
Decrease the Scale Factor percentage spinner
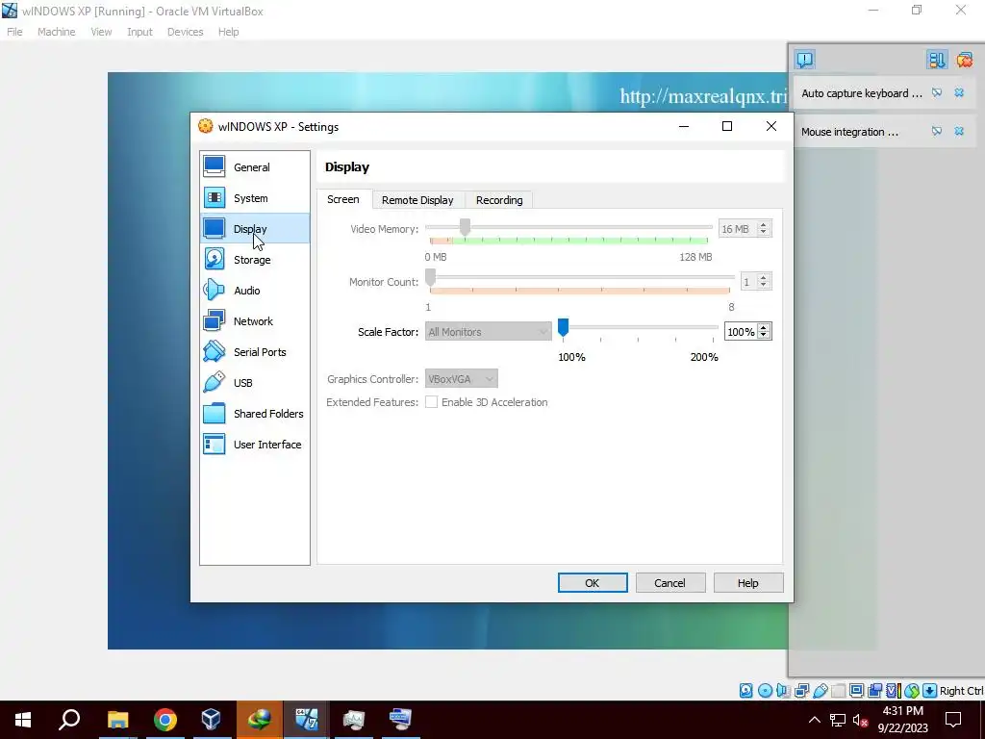[763, 336]
